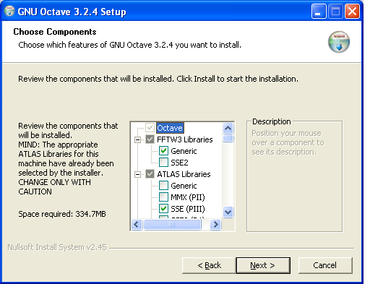Enable the MMX (PII) checkbox
The height and width of the screenshot is (284, 370).
163,197
